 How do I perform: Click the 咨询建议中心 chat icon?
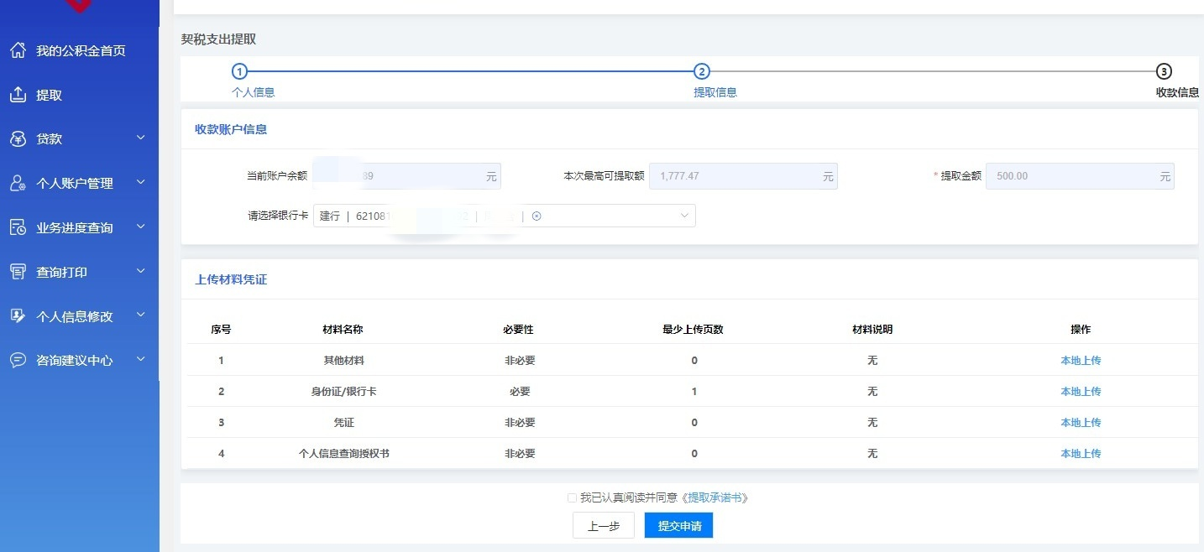[18, 360]
